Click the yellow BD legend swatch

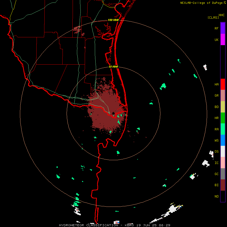[x=223, y=107]
